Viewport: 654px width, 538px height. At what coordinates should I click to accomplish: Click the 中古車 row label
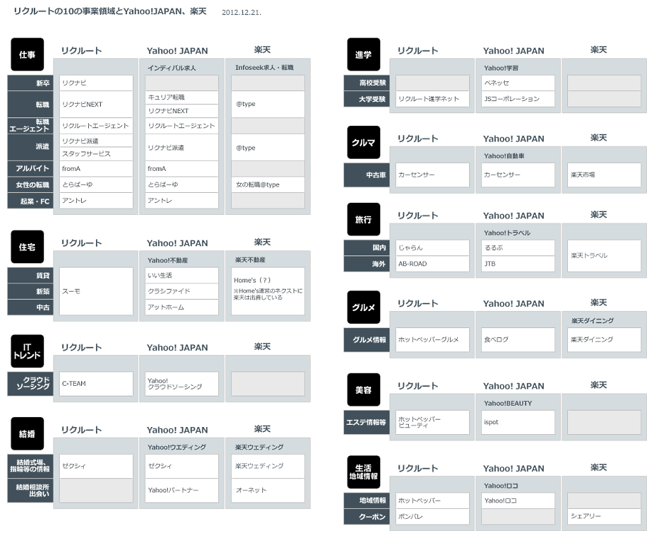(x=367, y=175)
